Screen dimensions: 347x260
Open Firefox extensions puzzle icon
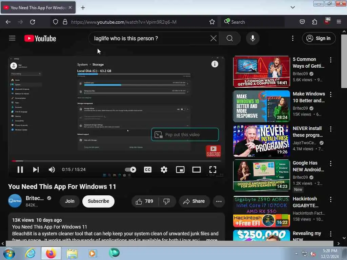click(x=314, y=22)
